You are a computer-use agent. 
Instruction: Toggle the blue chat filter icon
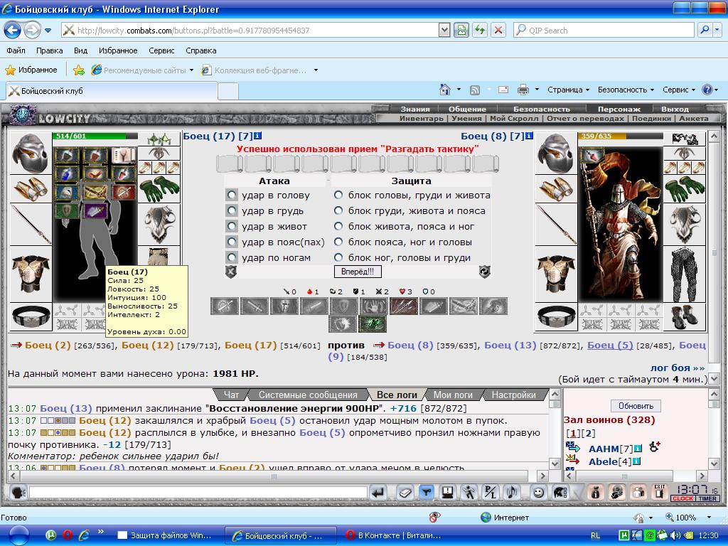[x=427, y=492]
